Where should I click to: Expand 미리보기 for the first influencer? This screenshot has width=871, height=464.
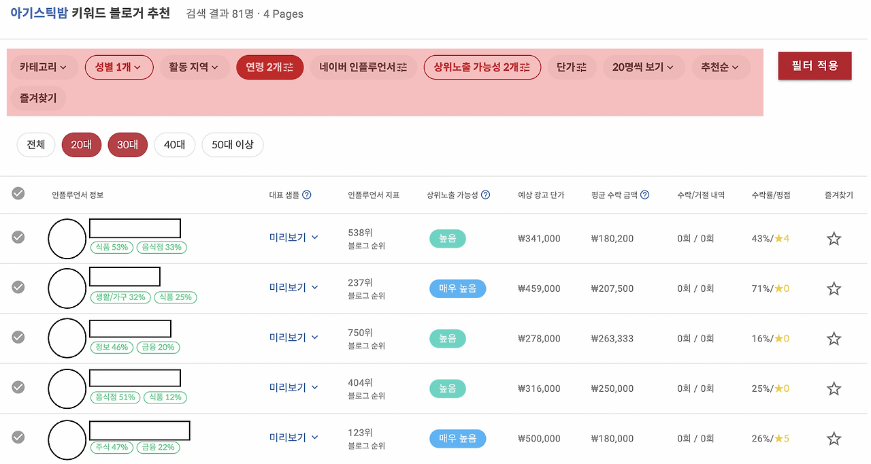click(293, 237)
